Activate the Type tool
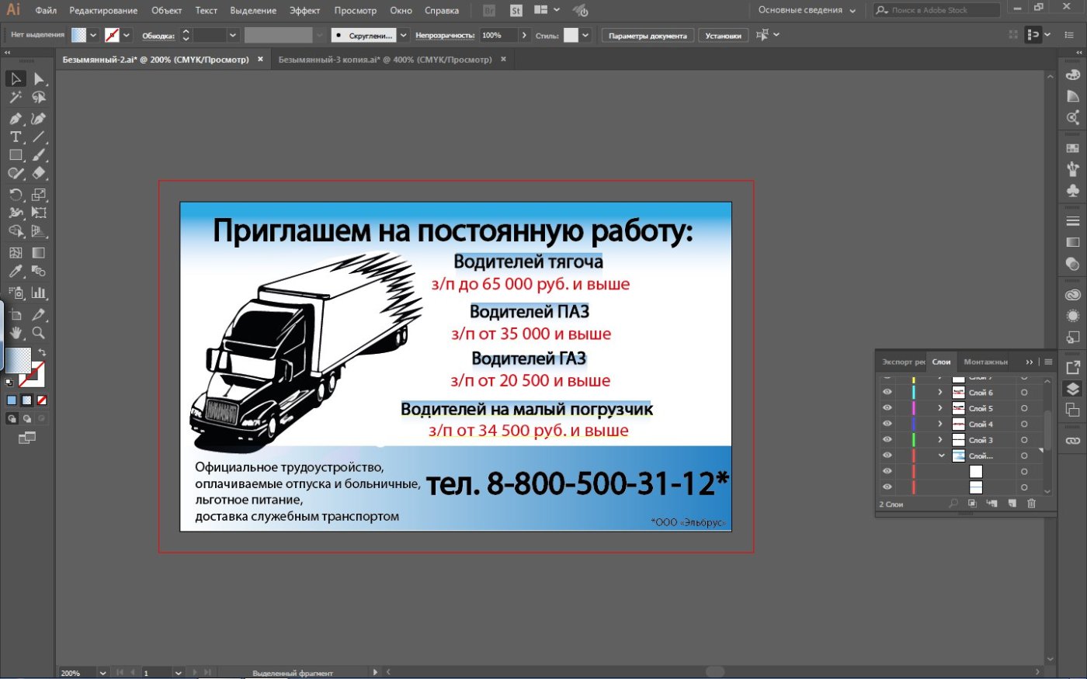Viewport: 1087px width, 679px height. point(16,137)
